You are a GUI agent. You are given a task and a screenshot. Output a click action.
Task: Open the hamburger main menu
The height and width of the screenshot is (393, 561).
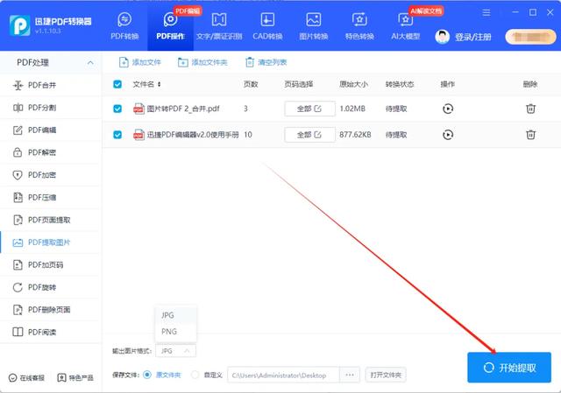(x=486, y=13)
